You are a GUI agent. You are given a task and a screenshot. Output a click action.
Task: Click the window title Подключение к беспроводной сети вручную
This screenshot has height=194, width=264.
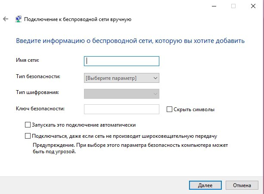point(78,19)
